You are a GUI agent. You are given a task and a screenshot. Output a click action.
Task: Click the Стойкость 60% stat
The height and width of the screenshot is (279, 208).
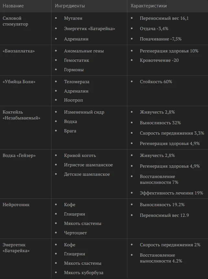click(156, 82)
